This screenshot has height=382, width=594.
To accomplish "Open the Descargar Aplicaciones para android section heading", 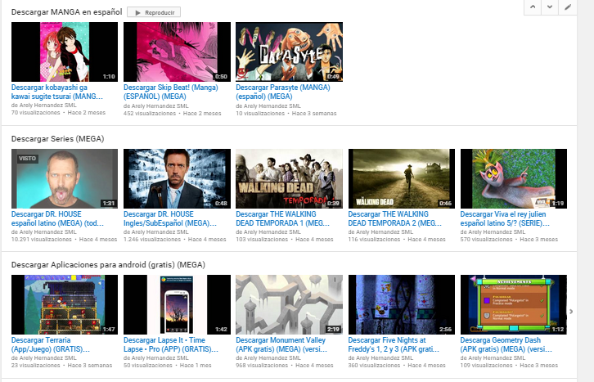I will click(108, 265).
